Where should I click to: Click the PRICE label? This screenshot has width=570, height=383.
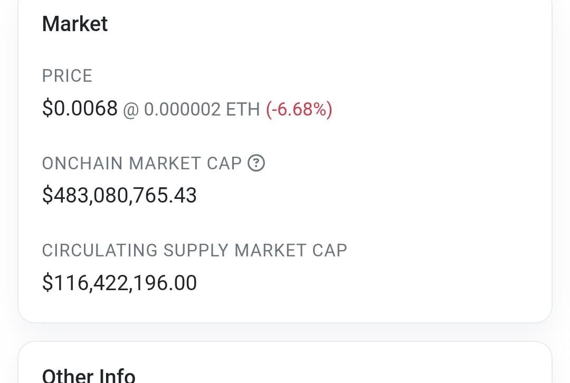(67, 76)
